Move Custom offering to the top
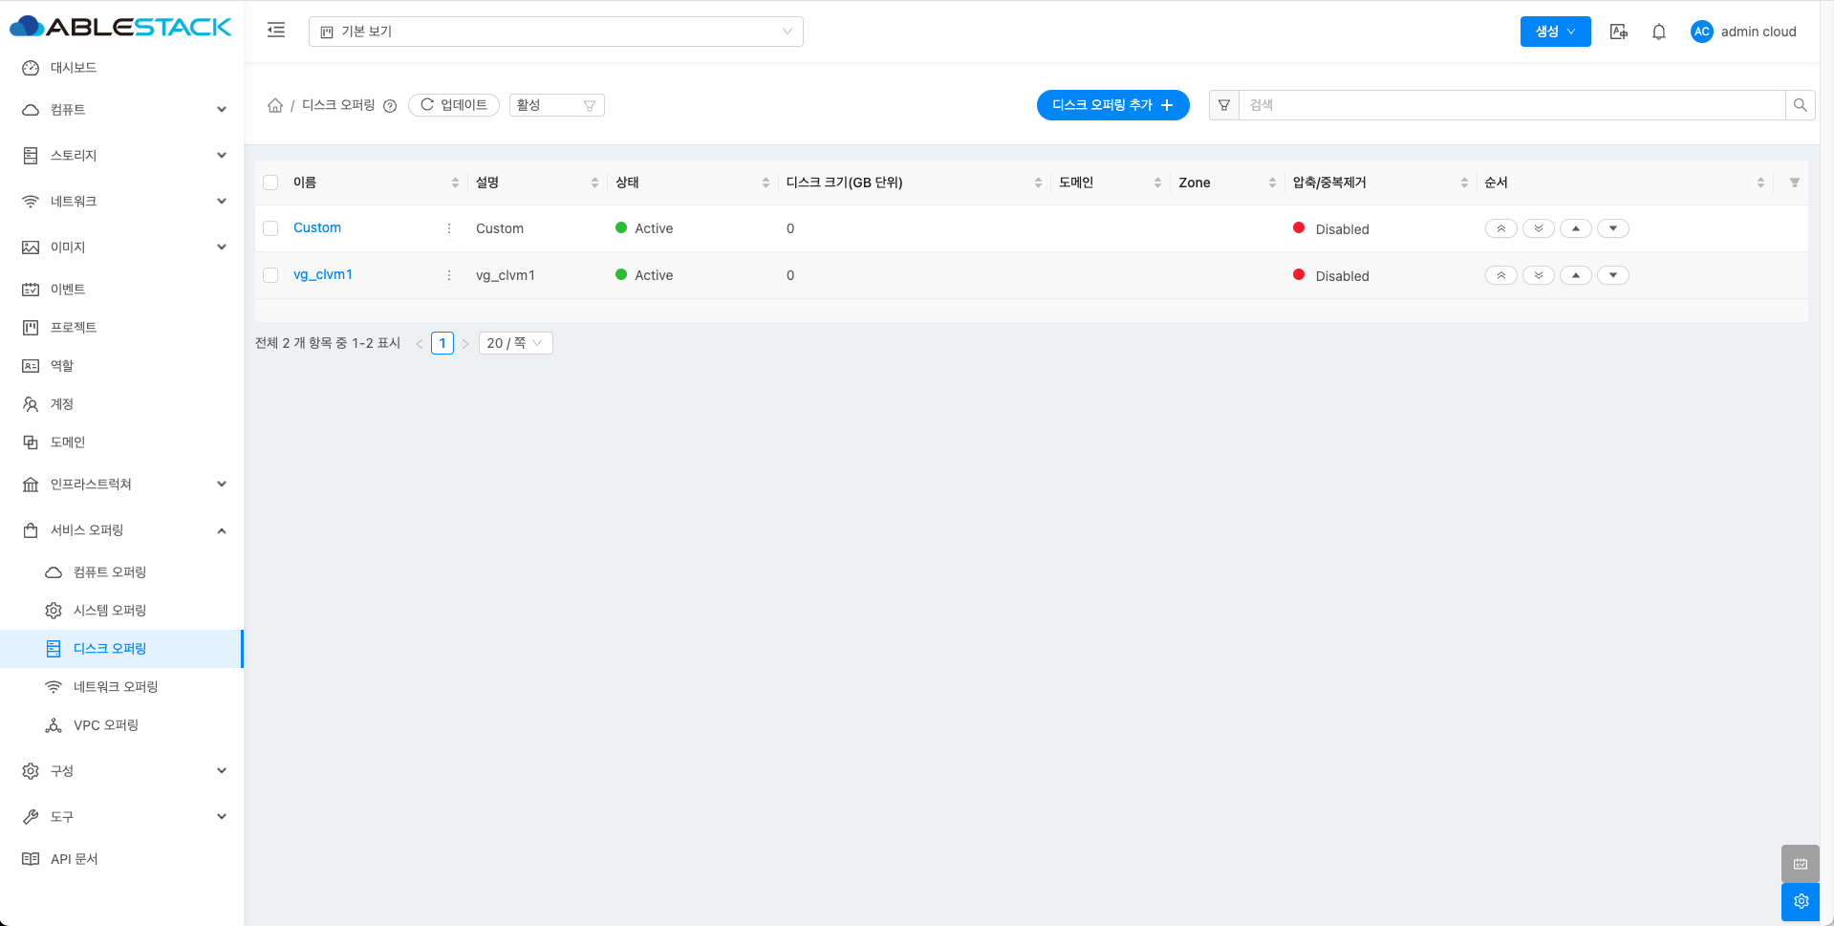This screenshot has height=926, width=1834. (x=1500, y=228)
